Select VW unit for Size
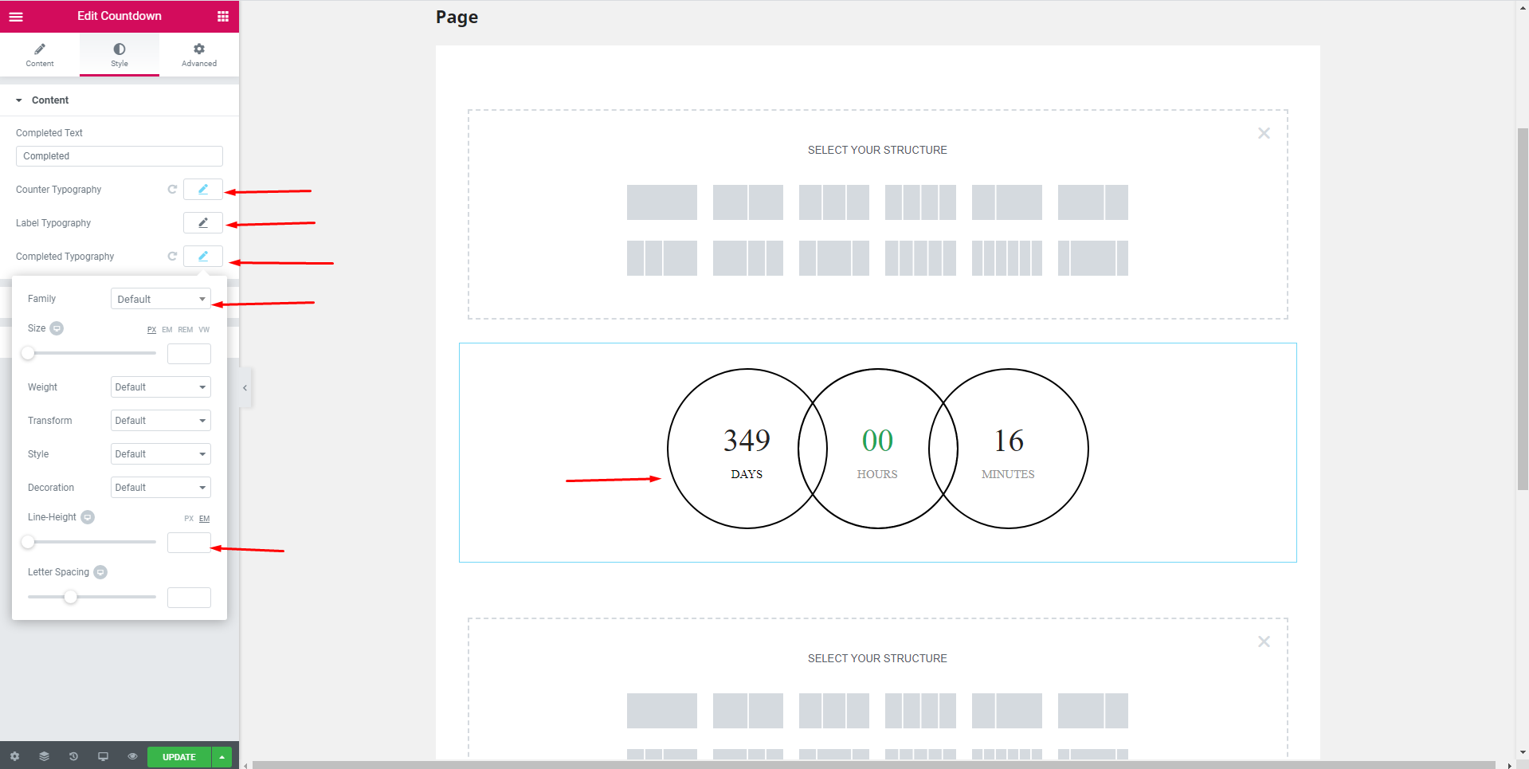This screenshot has height=769, width=1529. pyautogui.click(x=204, y=330)
